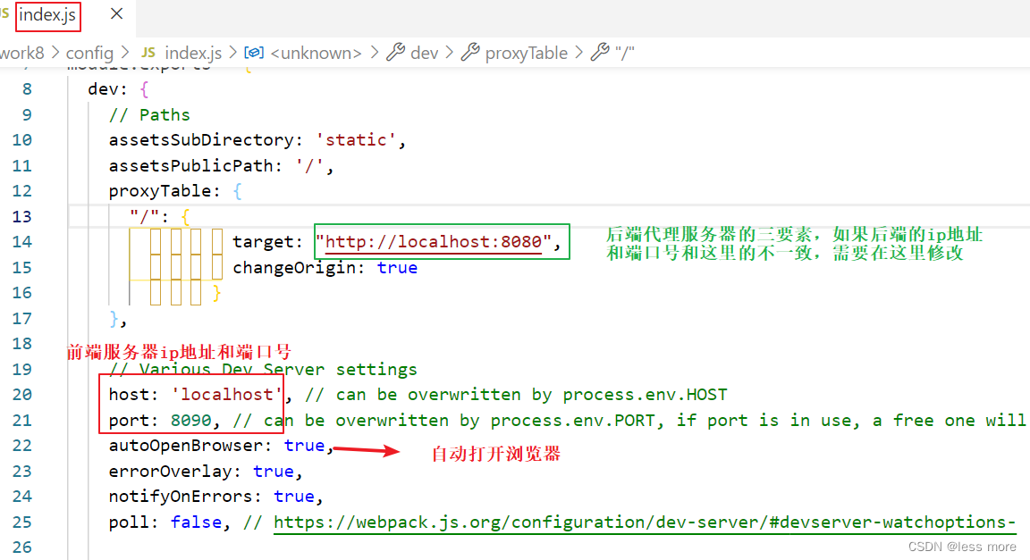Select dev breadcrumb segment
Viewport: 1030px width, 560px height.
coord(425,54)
